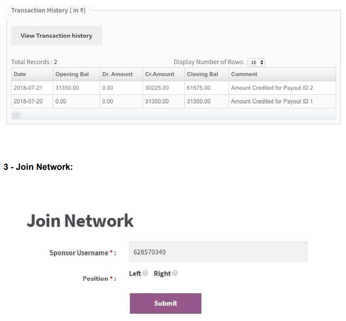Screen dimensions: 346x321
Task: Click the 61575.00 closing balance cell
Action: pos(207,88)
